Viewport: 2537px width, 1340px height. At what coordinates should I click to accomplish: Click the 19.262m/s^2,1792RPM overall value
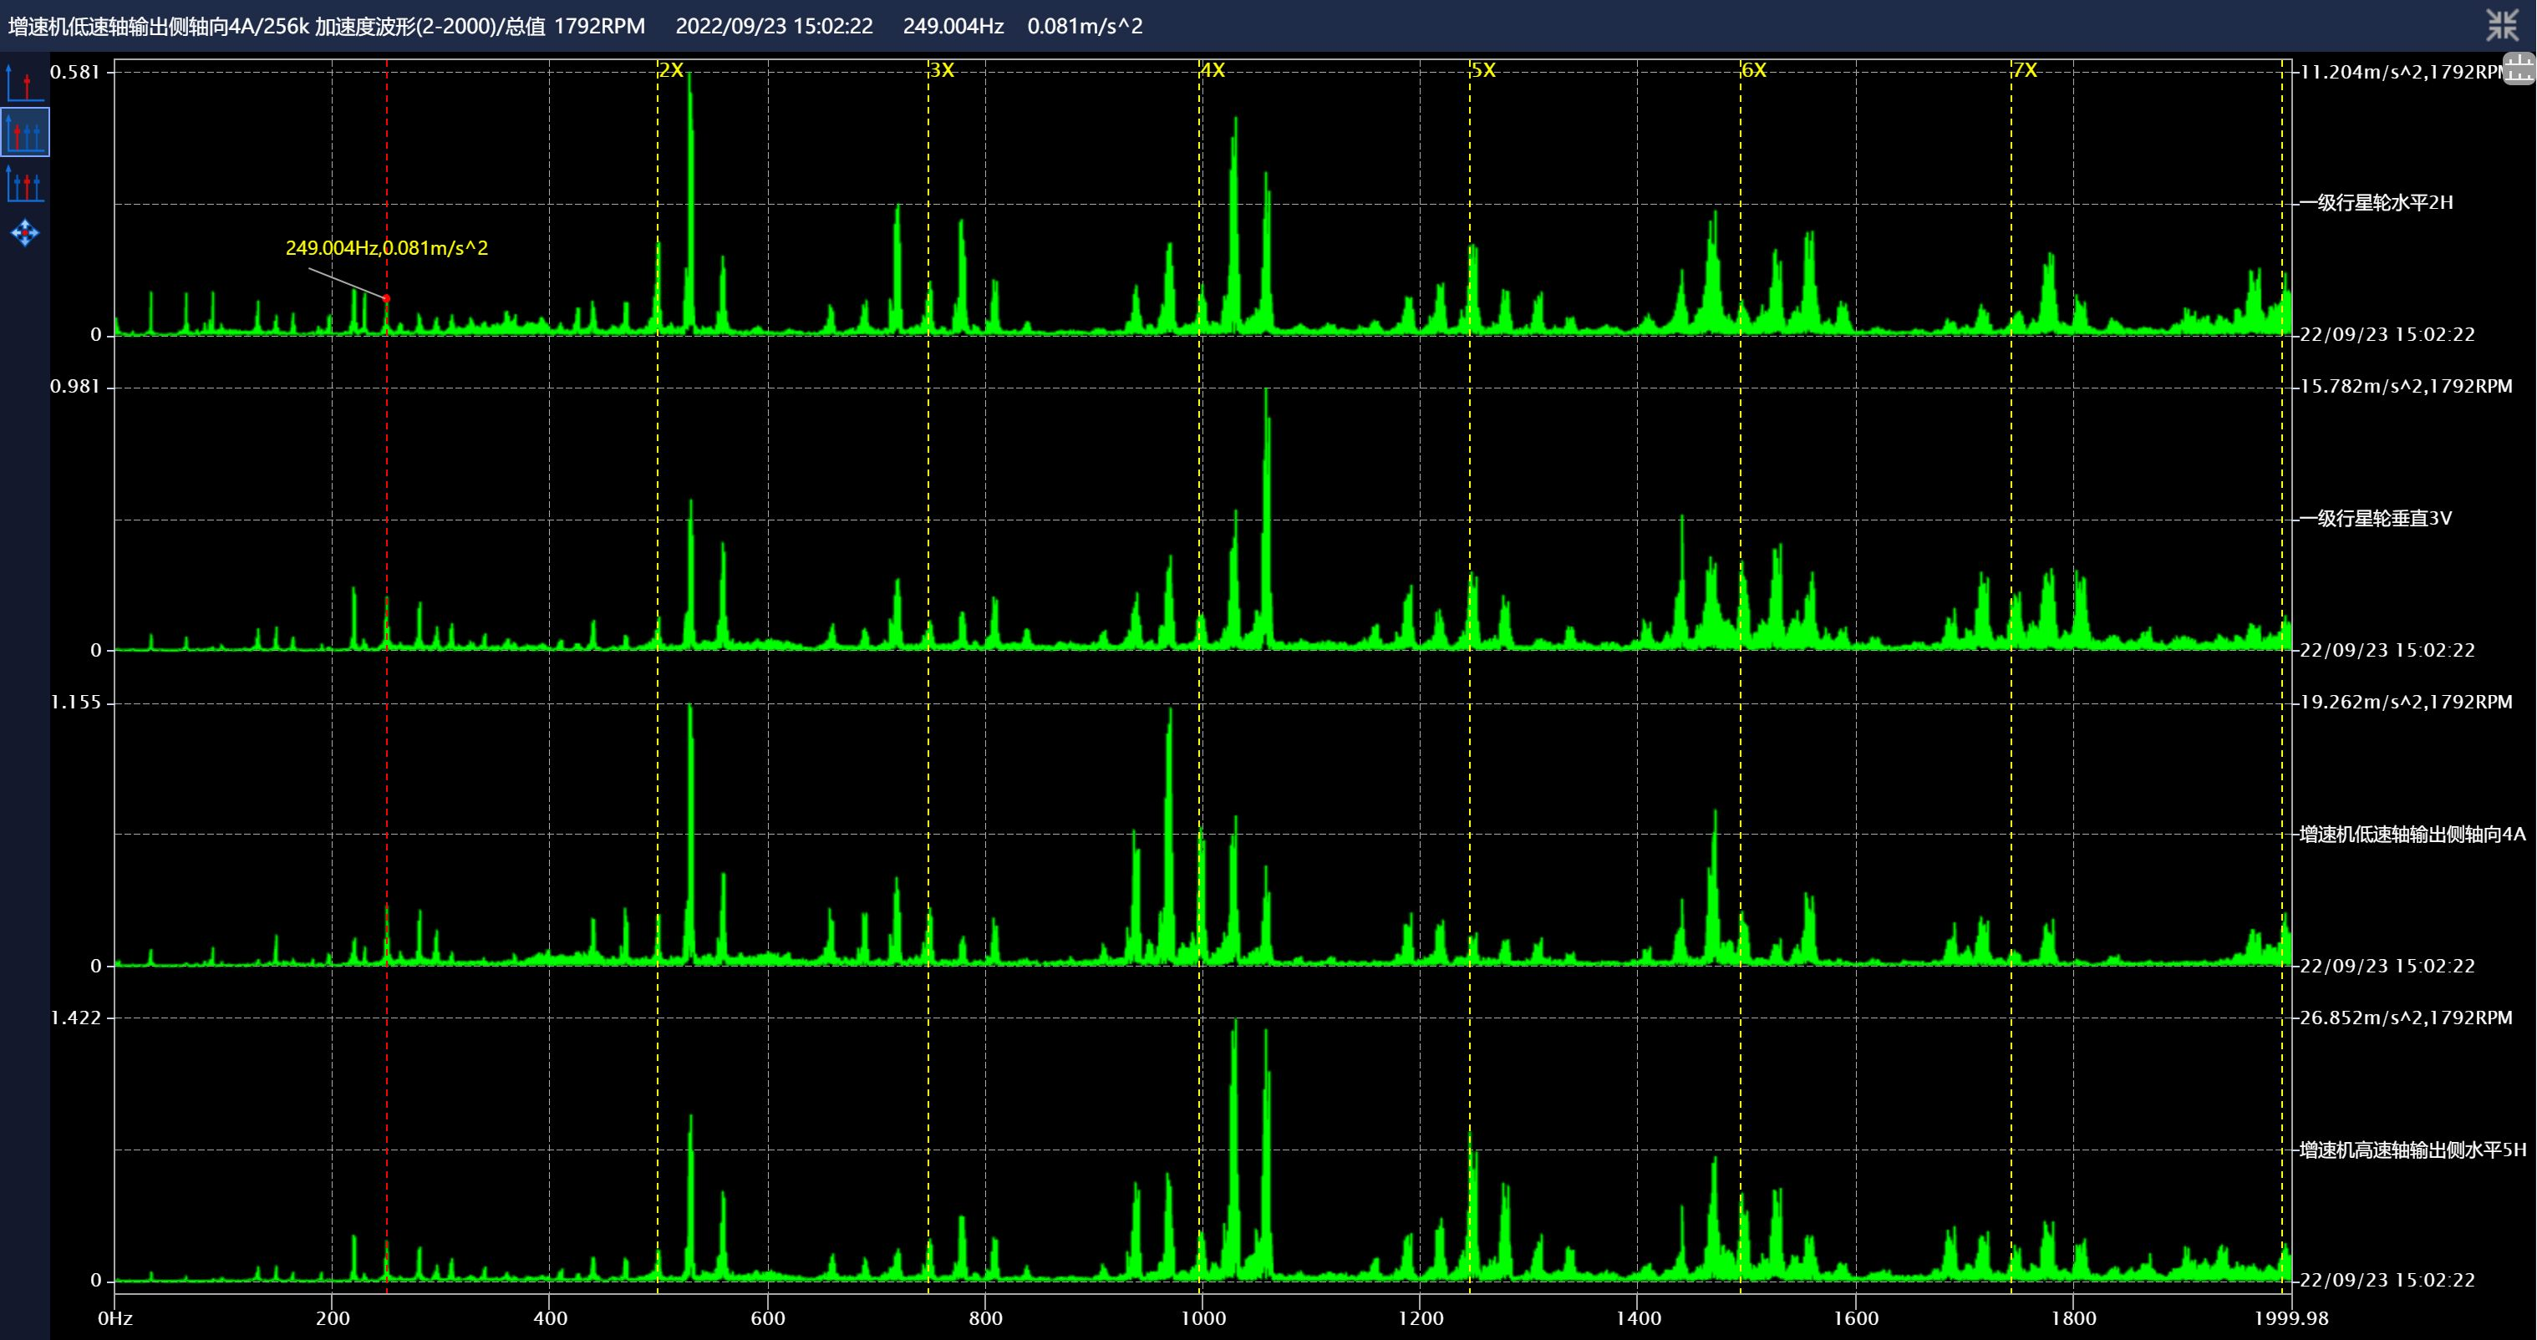[x=2406, y=702]
